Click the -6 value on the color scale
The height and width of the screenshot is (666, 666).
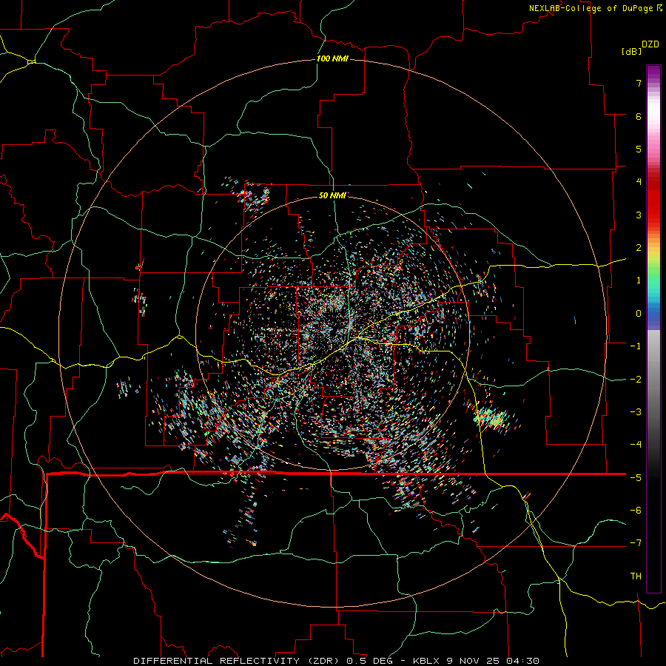coord(636,511)
